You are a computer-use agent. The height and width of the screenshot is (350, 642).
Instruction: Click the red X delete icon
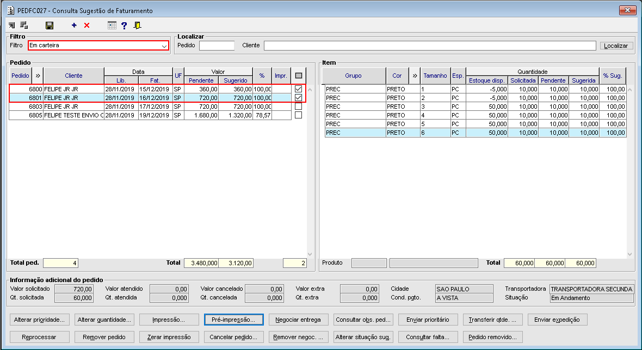click(x=87, y=26)
